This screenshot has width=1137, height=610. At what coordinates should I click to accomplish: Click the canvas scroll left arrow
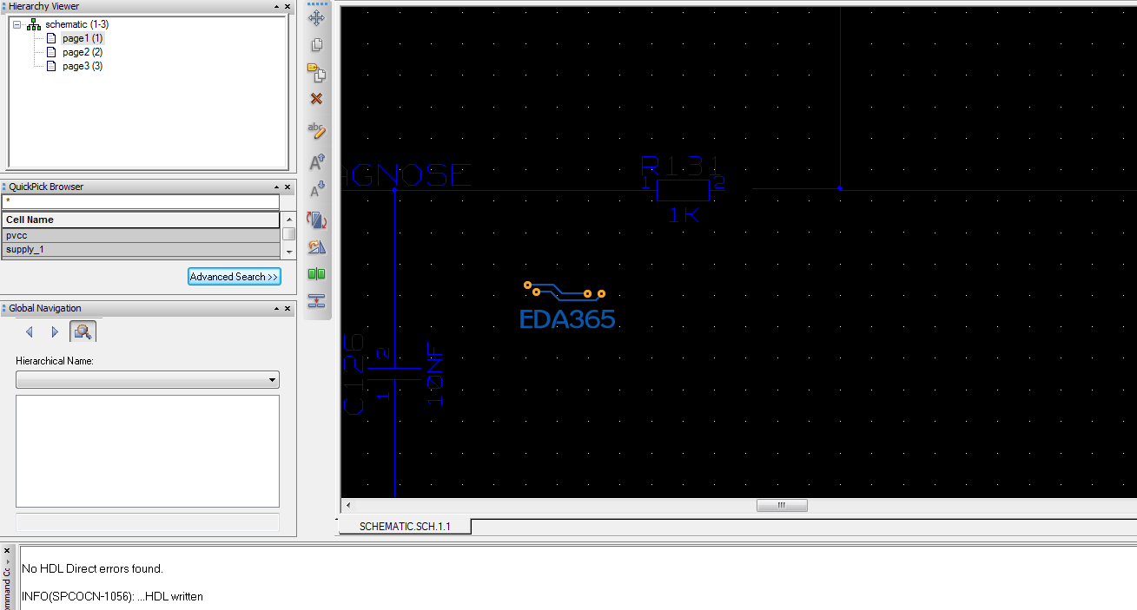[347, 505]
